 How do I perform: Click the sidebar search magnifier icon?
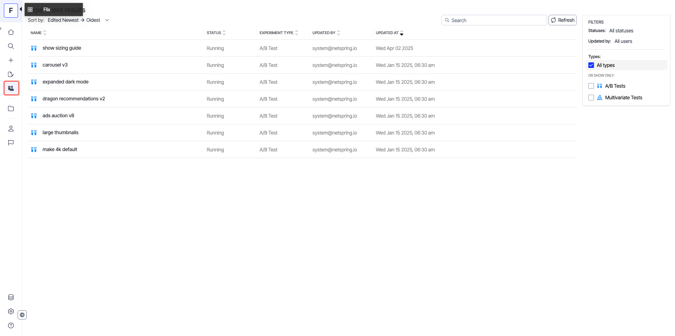pyautogui.click(x=11, y=46)
